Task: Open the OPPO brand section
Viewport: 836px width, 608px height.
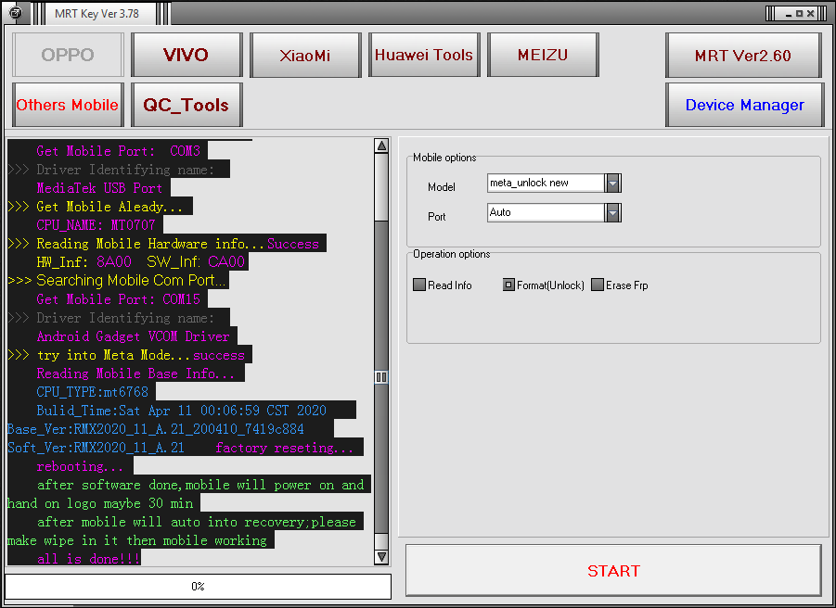Action: coord(69,55)
